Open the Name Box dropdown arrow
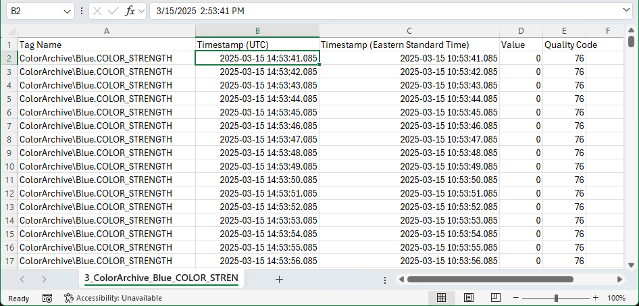Image resolution: width=639 pixels, height=306 pixels. pos(68,11)
